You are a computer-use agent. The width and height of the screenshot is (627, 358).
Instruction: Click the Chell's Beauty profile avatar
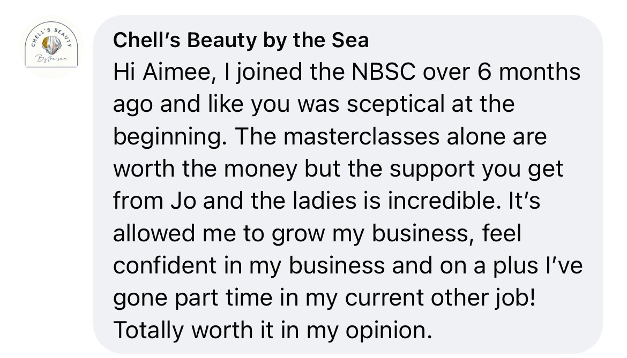(51, 45)
